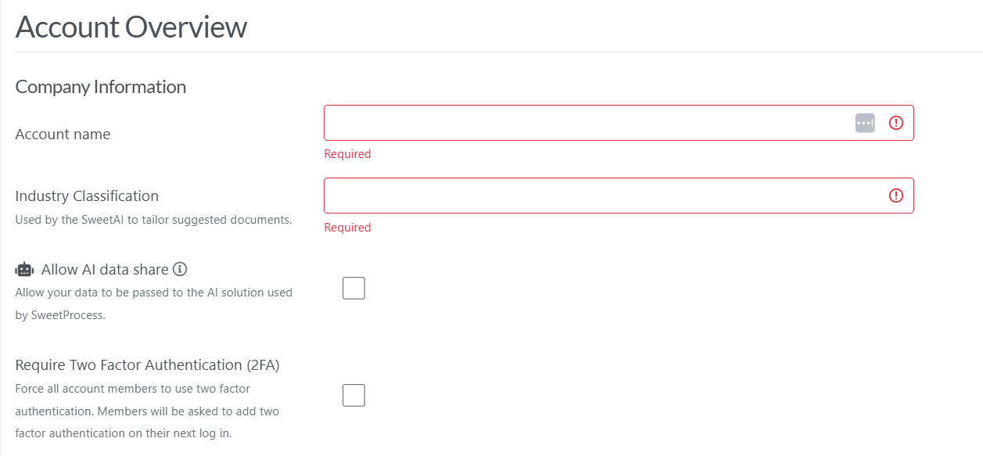Click the error icon in Account name field
This screenshot has height=456, width=983.
pyautogui.click(x=896, y=124)
